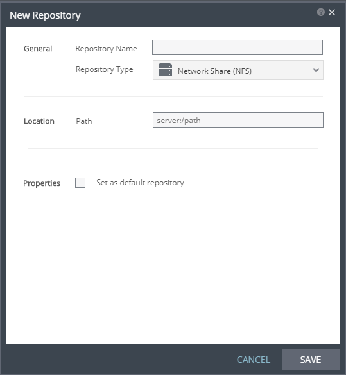Viewport: 346px width, 375px height.
Task: Focus the Repository Name text field
Action: (238, 47)
